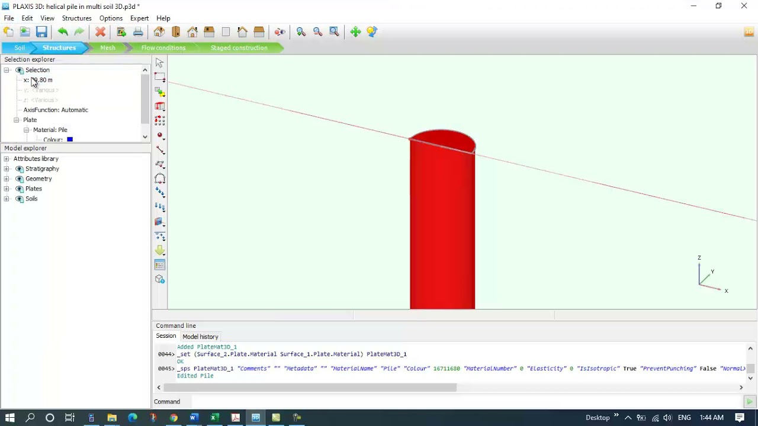
Task: Collapse the Selection tree node
Action: point(7,70)
